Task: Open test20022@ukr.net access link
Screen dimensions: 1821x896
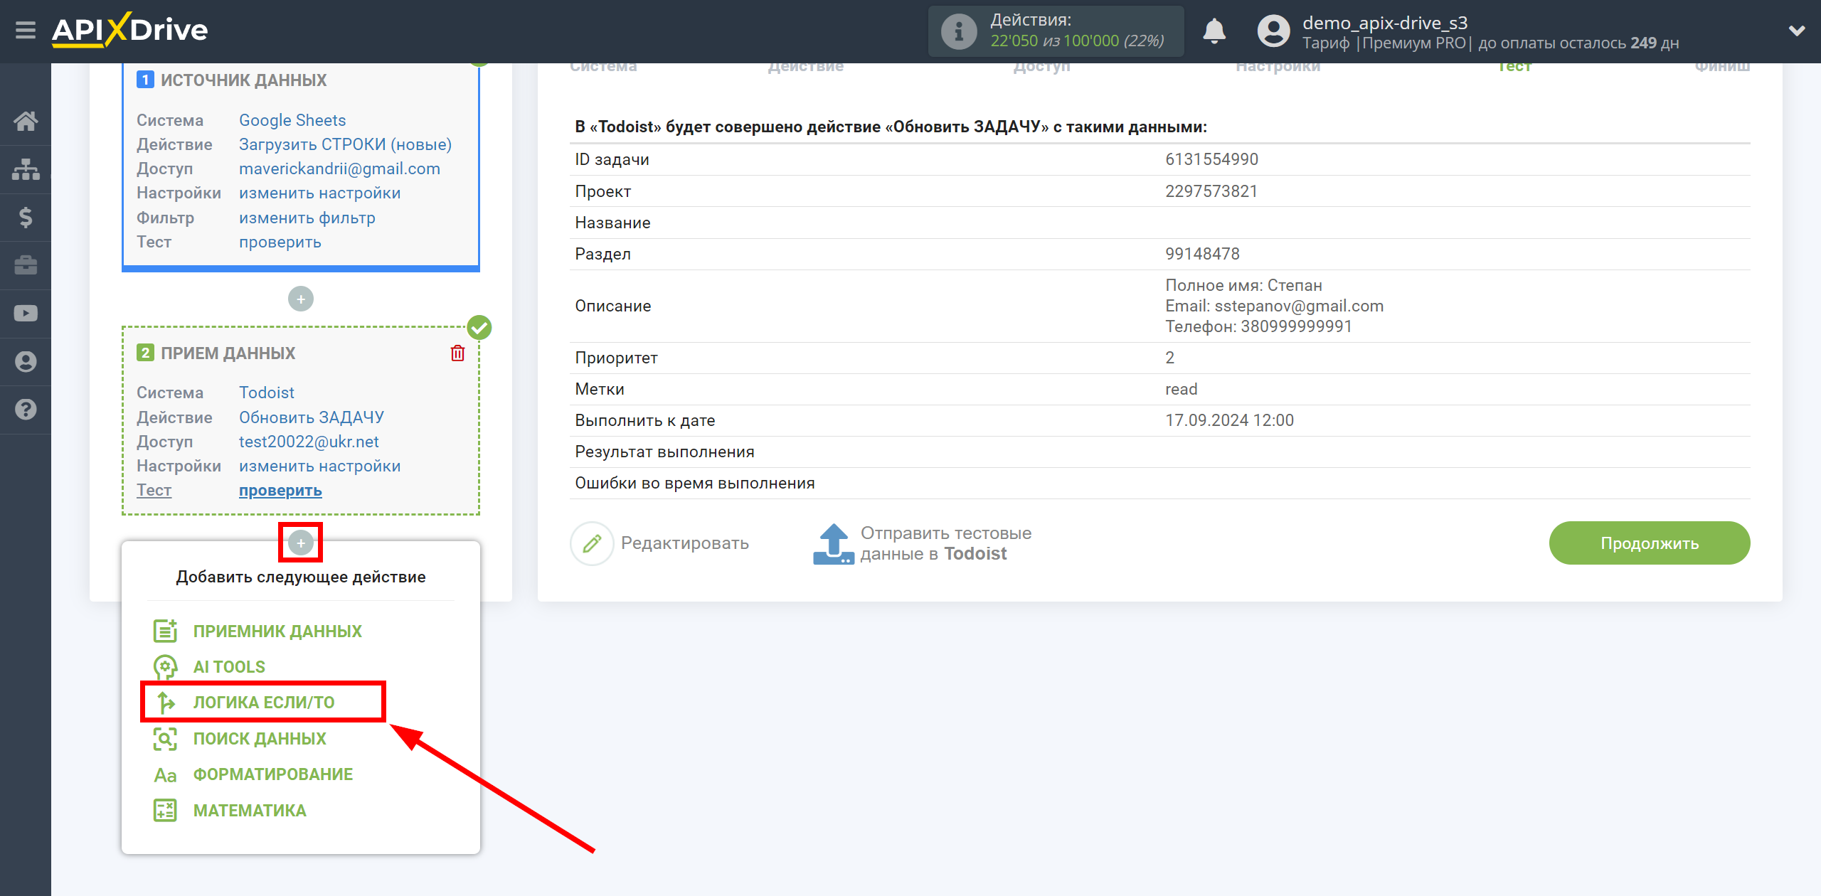Action: click(309, 442)
